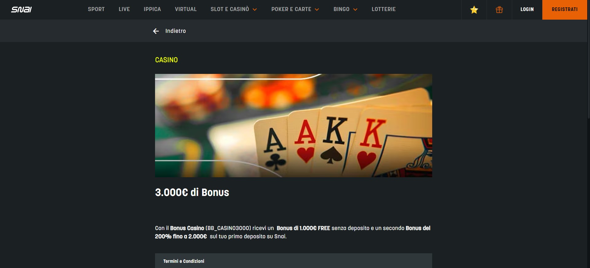The image size is (590, 268).
Task: Click the Casino category label
Action: [166, 60]
